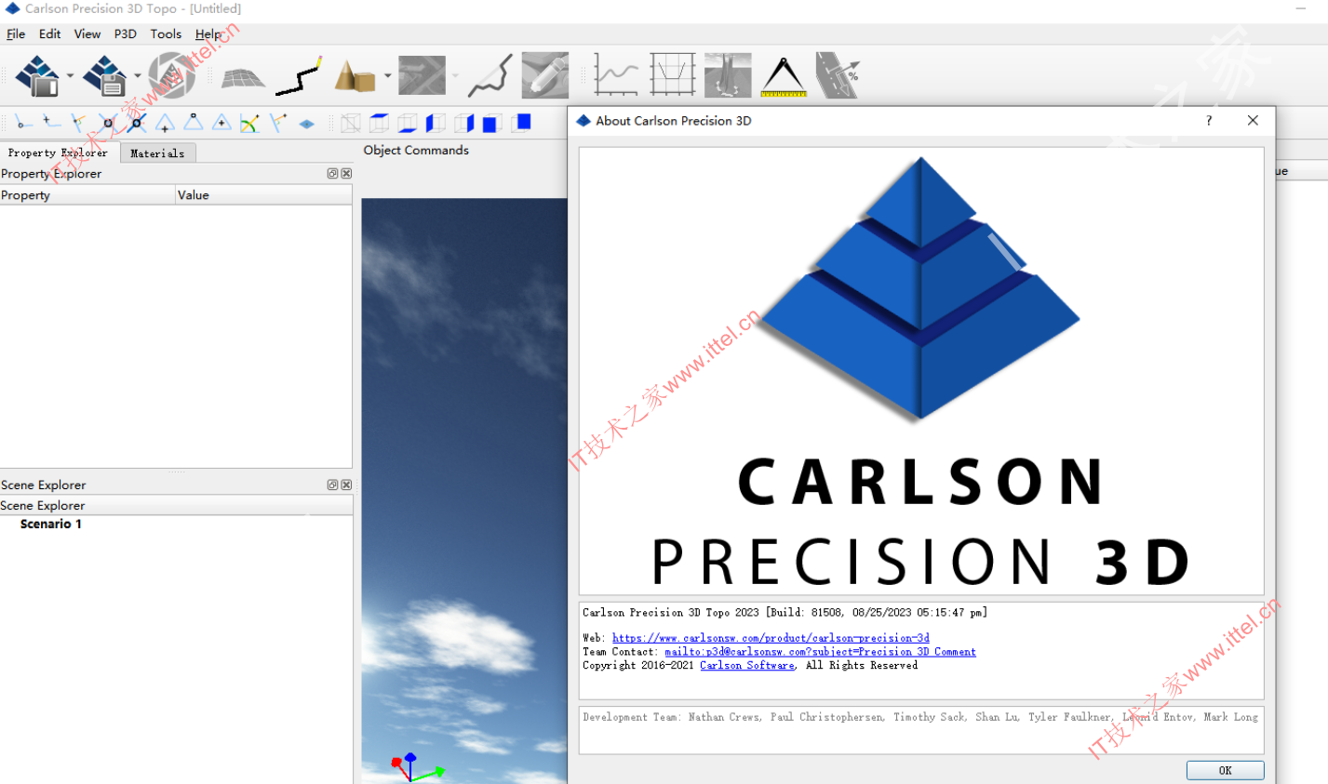This screenshot has height=784, width=1328.
Task: Select the measuring compass ruler tool
Action: tap(784, 76)
